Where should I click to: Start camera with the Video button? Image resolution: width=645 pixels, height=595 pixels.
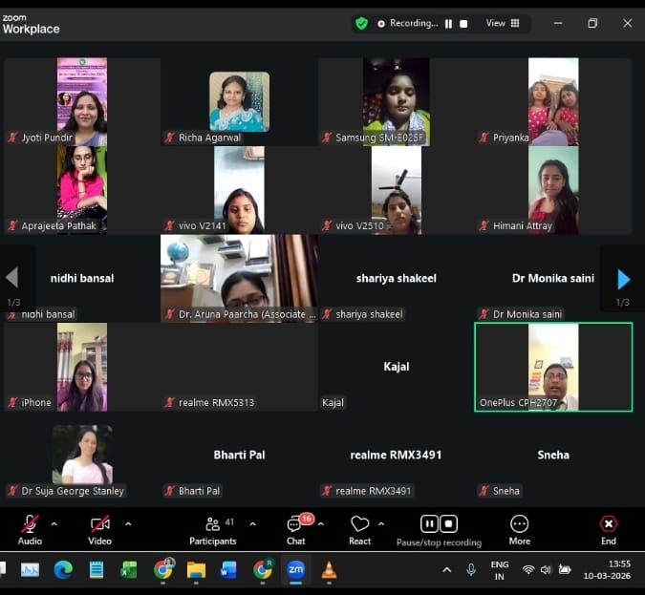(x=99, y=529)
